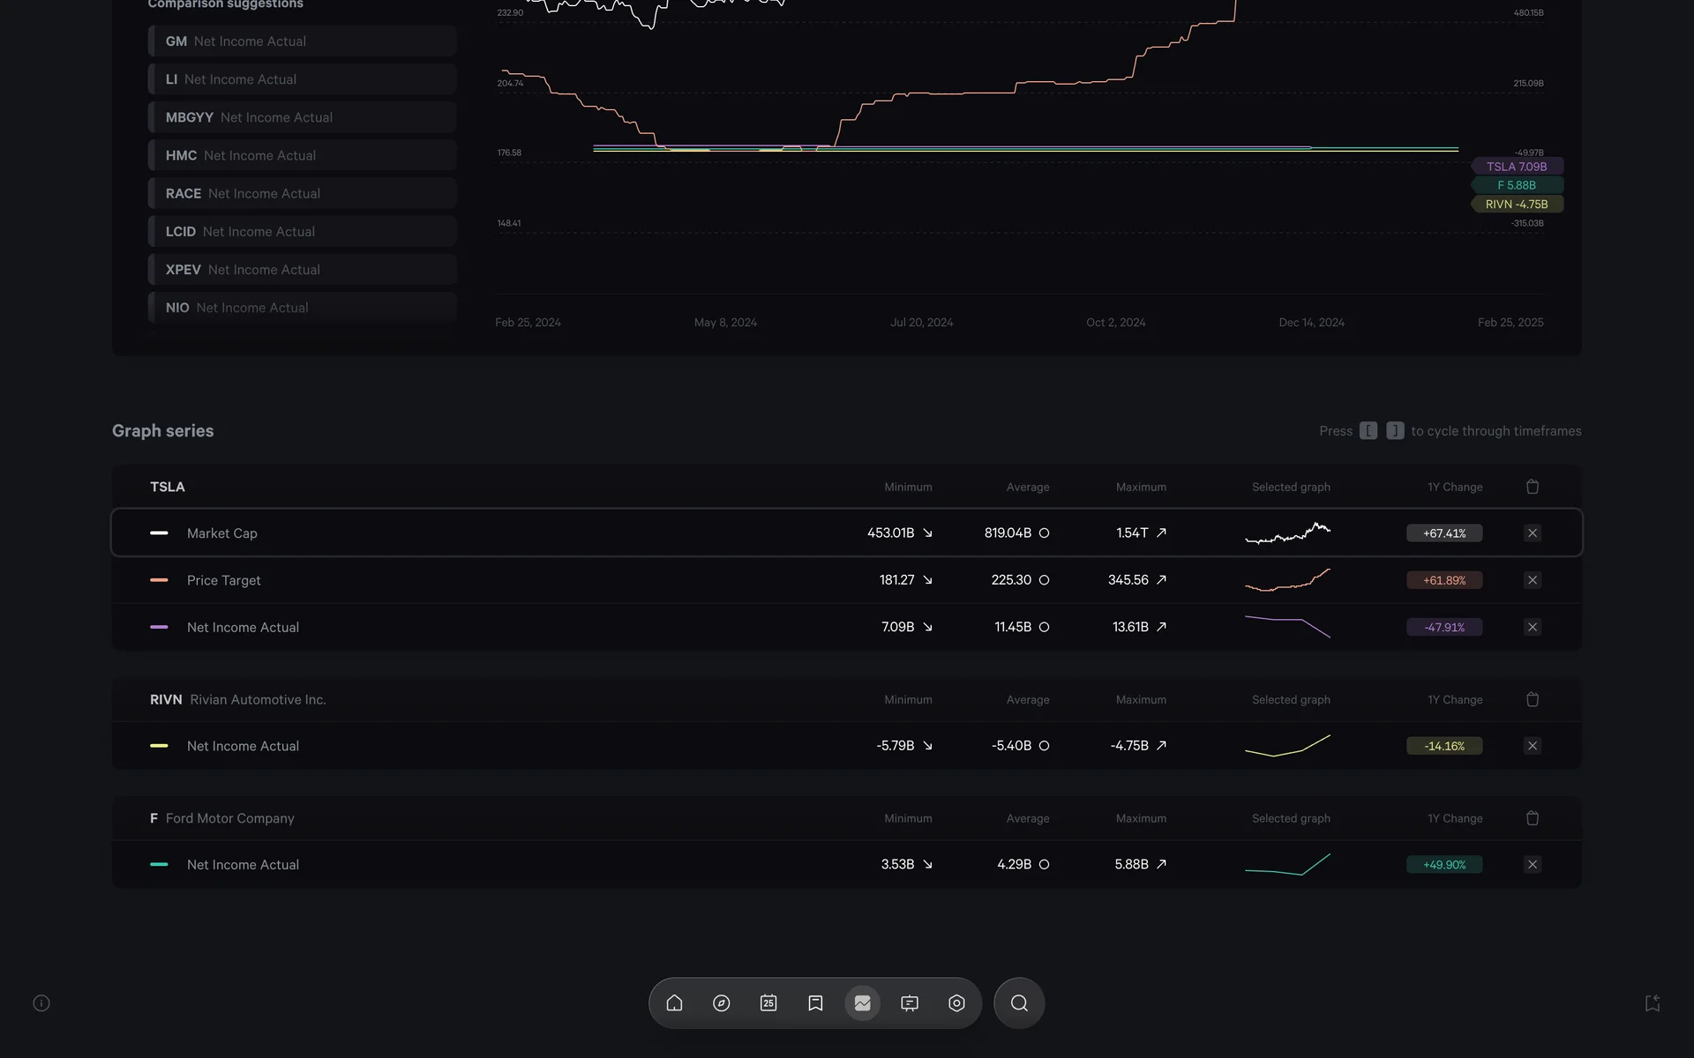The height and width of the screenshot is (1058, 1694).
Task: Click the purple TSLA Net Income swatch
Action: coord(159,627)
